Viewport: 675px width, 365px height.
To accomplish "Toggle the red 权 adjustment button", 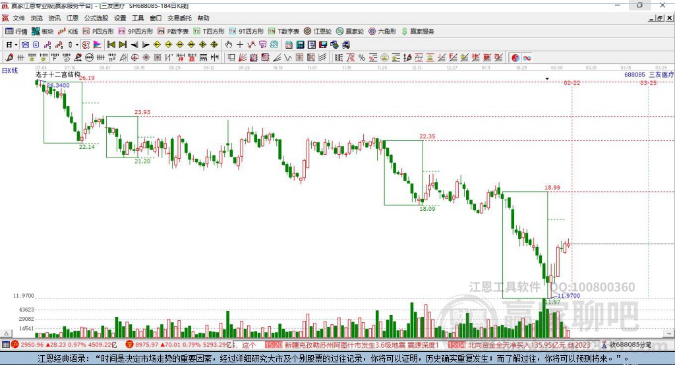I will 86,44.
